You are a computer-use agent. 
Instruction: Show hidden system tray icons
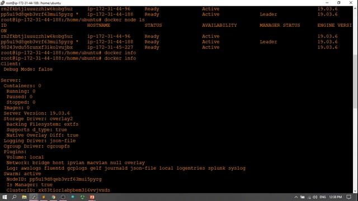point(296,197)
